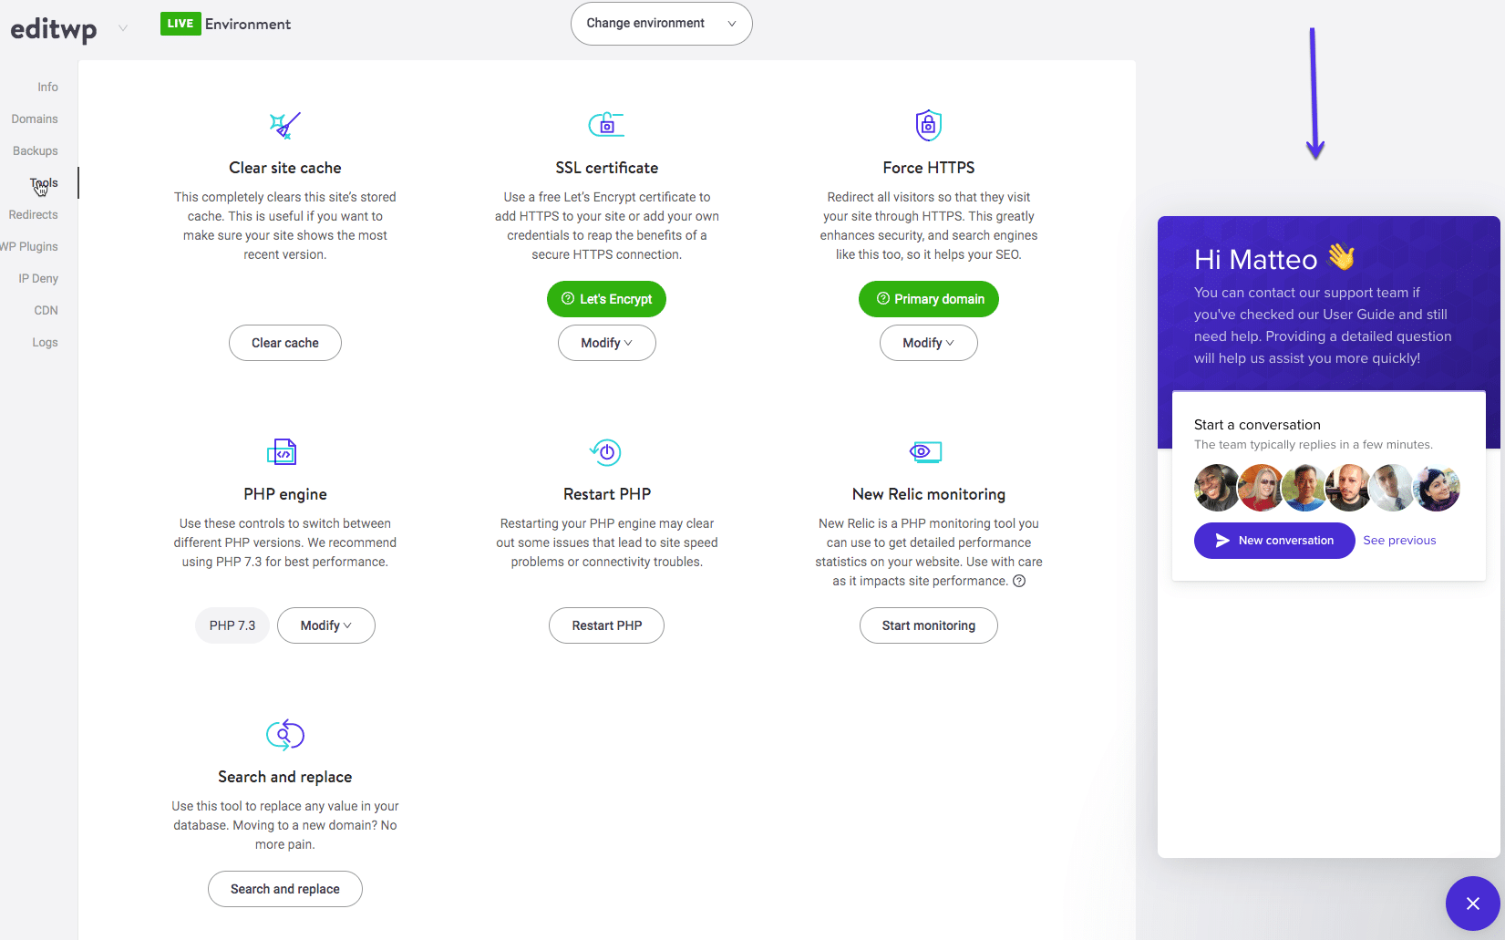
Task: Click the SSL certificate padlock icon
Action: [606, 124]
